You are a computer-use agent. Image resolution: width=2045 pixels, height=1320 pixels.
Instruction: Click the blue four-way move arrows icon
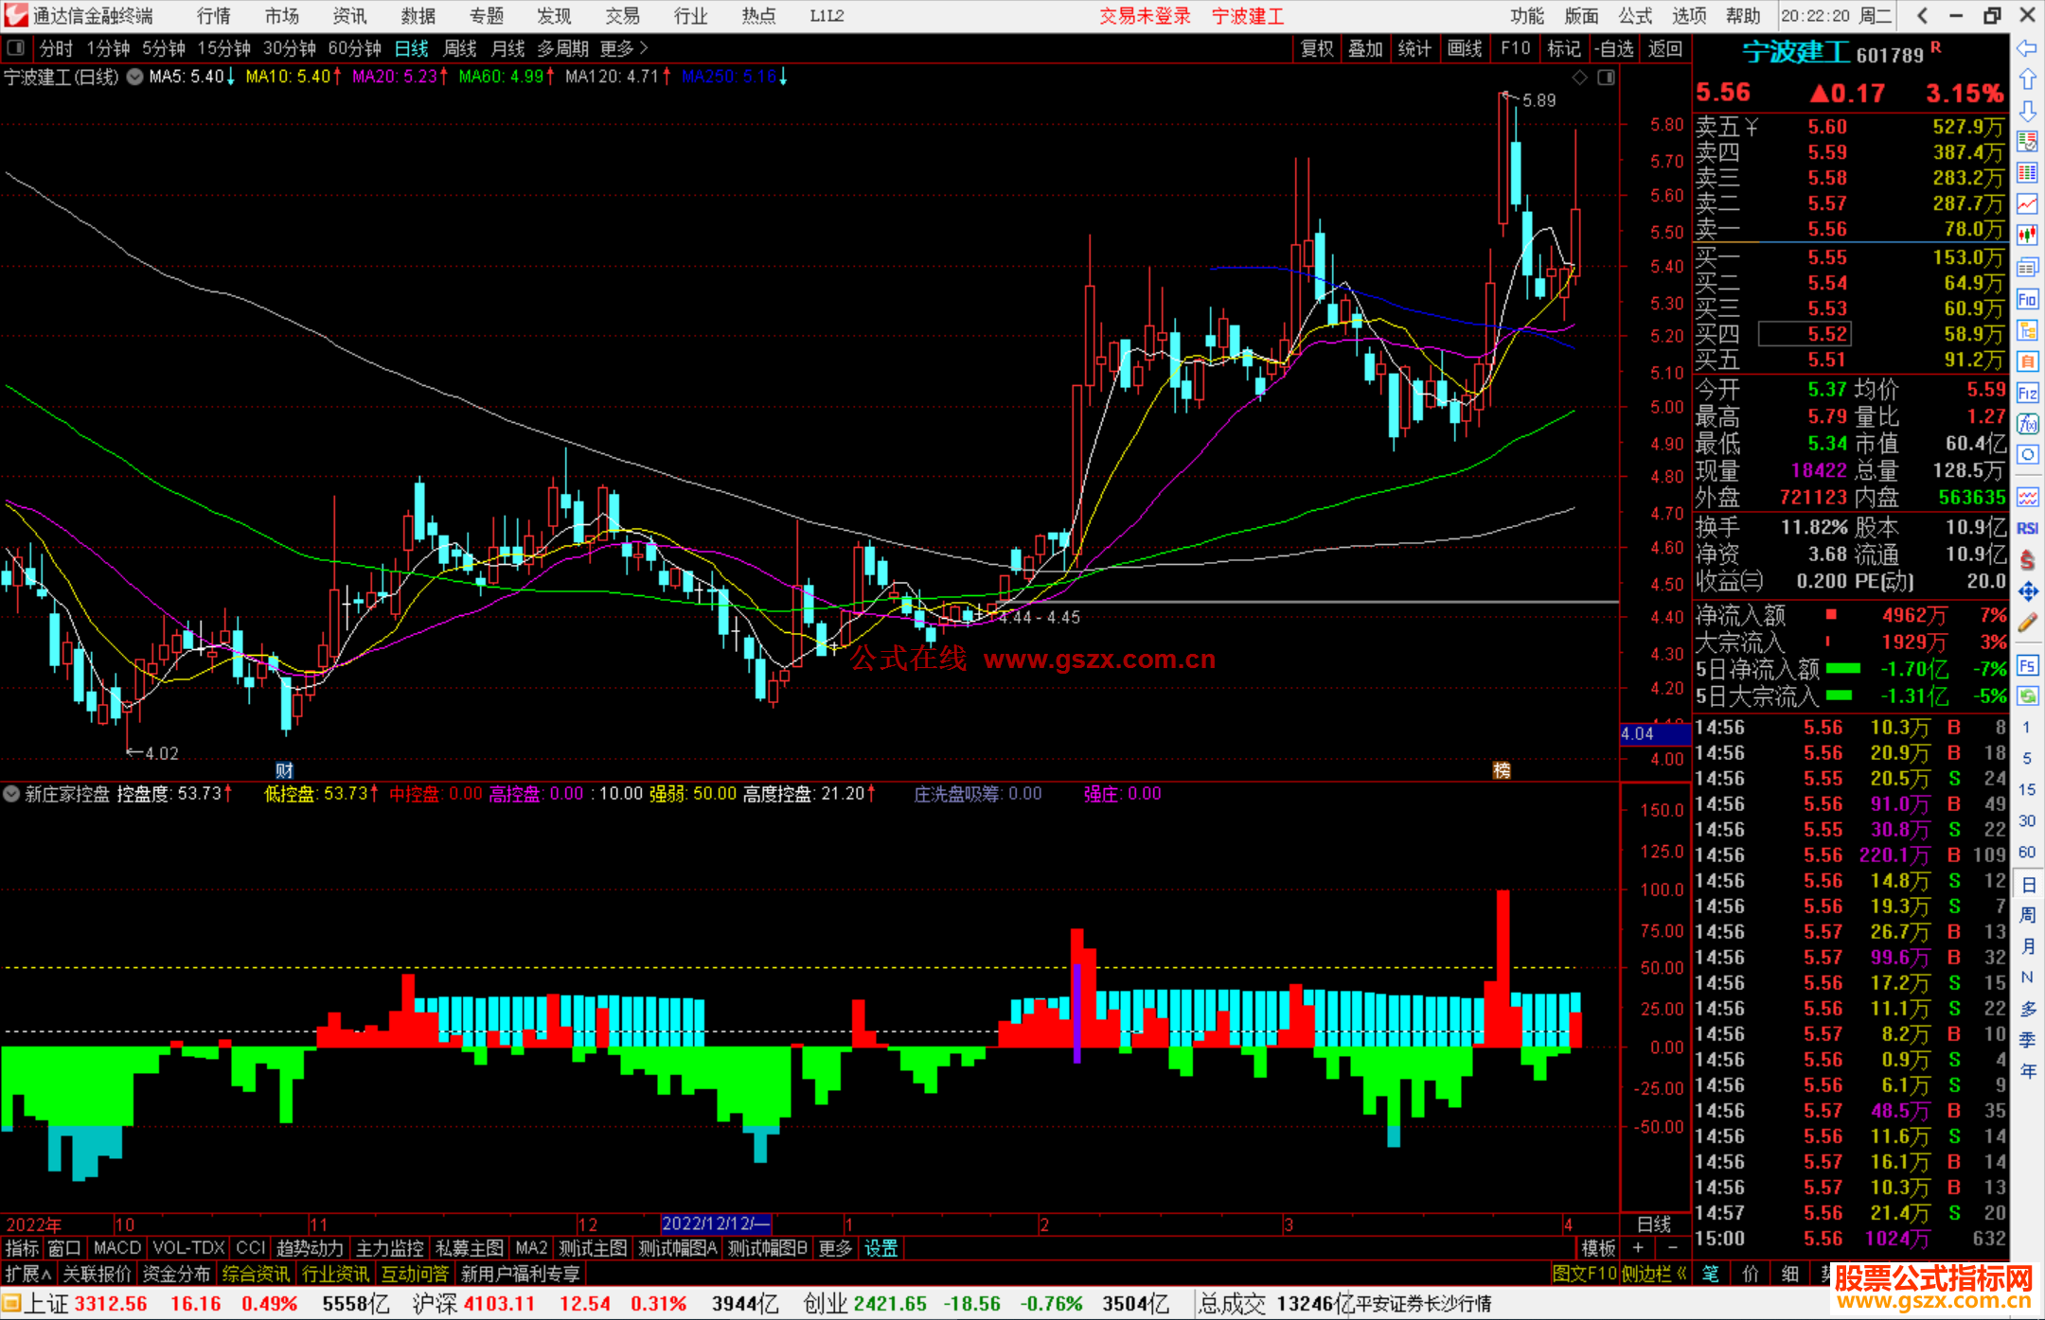(x=2027, y=591)
